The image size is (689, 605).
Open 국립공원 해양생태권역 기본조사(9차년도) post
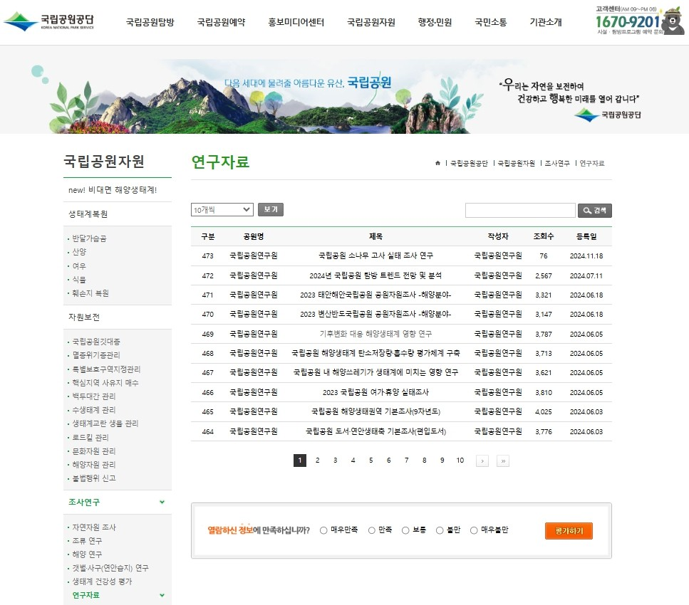[375, 412]
